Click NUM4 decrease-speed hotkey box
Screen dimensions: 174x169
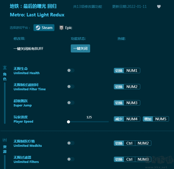tap(132, 119)
